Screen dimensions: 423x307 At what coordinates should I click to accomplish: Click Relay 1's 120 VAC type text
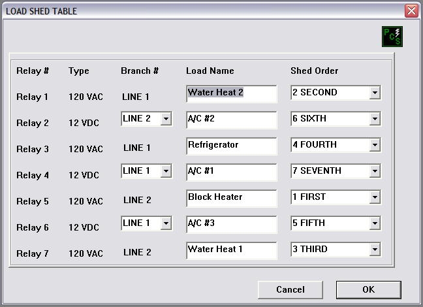(86, 97)
